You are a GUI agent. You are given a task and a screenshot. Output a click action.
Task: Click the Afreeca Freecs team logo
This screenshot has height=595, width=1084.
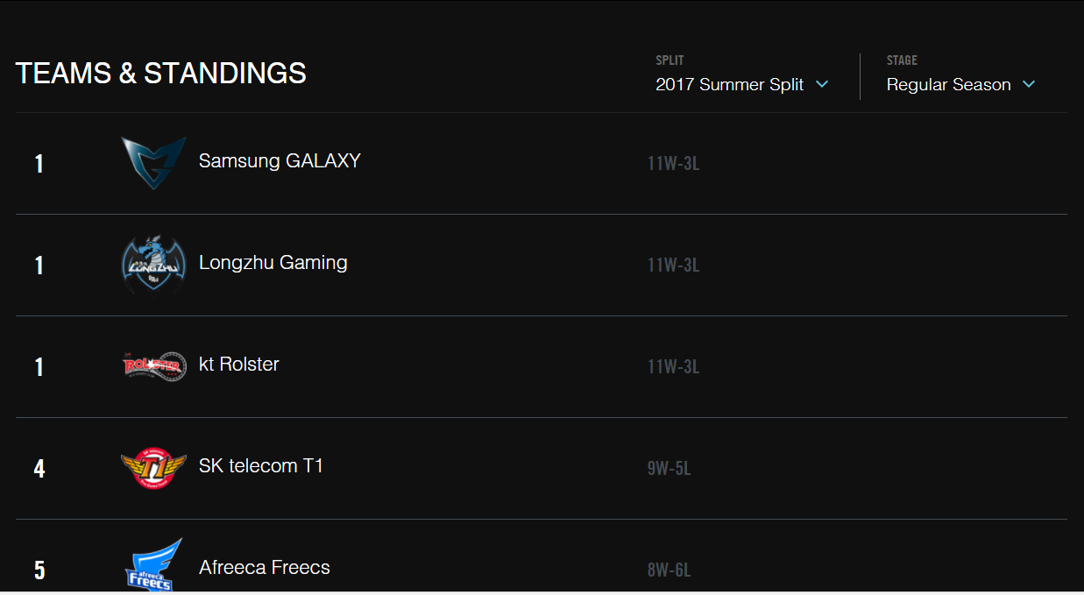[x=153, y=565]
